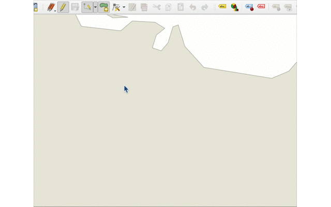Screen dimensions: 331x207
Task: Click the Save Layer Edits floppy icon
Action: pos(75,7)
